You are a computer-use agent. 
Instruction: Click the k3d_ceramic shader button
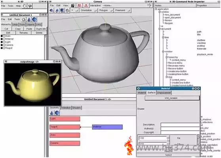pos(172,98)
